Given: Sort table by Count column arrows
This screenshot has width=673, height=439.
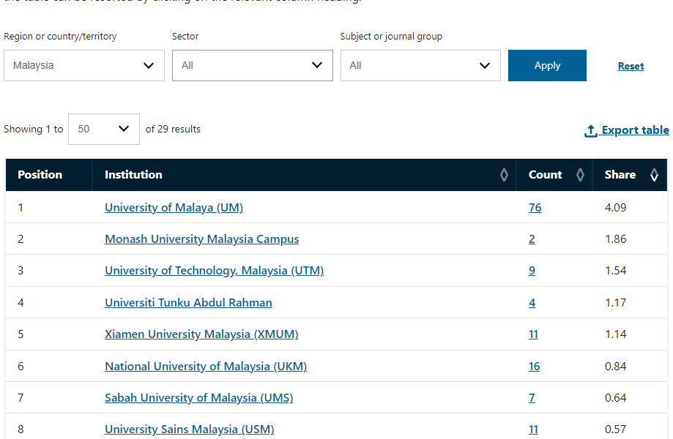Looking at the screenshot, I should [580, 174].
